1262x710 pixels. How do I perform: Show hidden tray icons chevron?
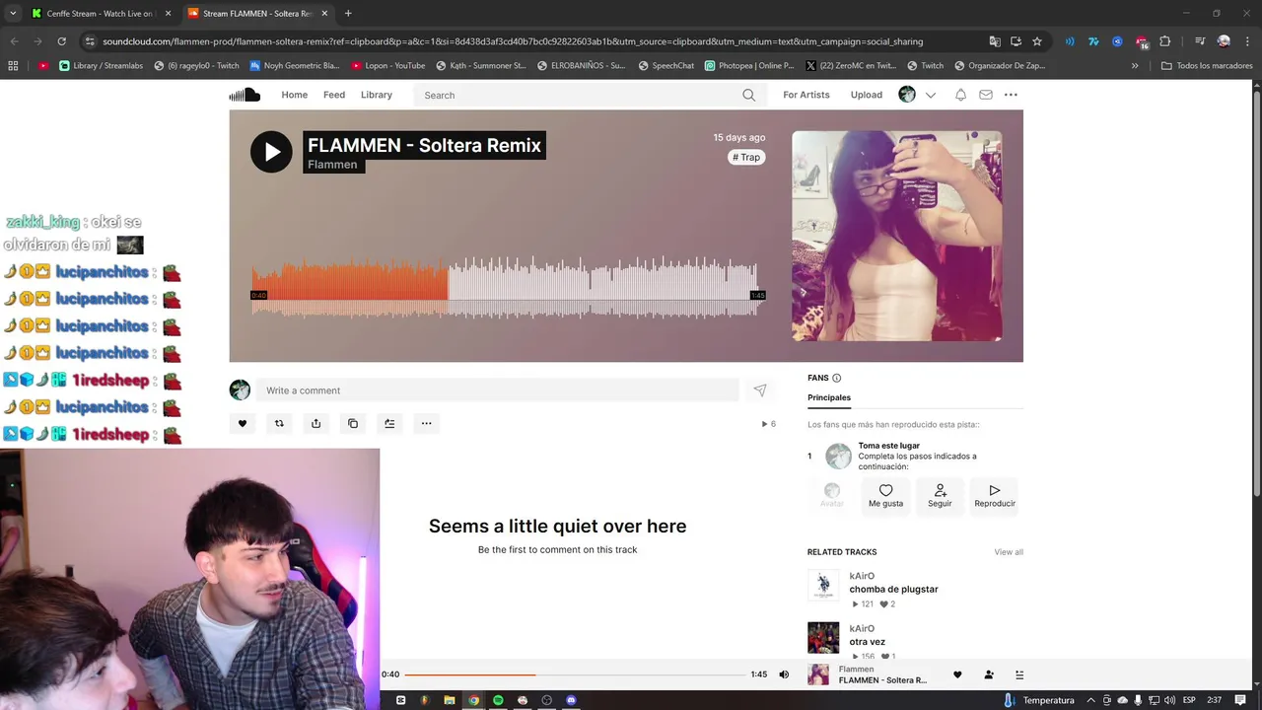click(x=1090, y=700)
